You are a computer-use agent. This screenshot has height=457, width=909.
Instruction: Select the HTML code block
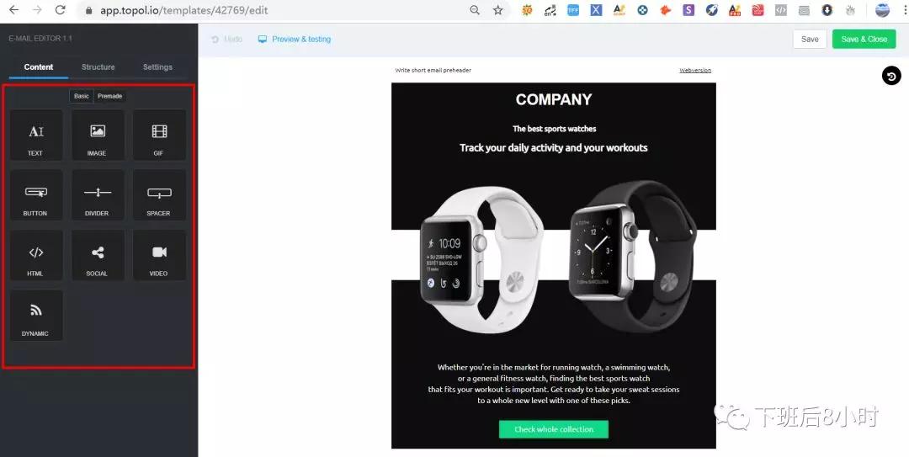(x=36, y=255)
